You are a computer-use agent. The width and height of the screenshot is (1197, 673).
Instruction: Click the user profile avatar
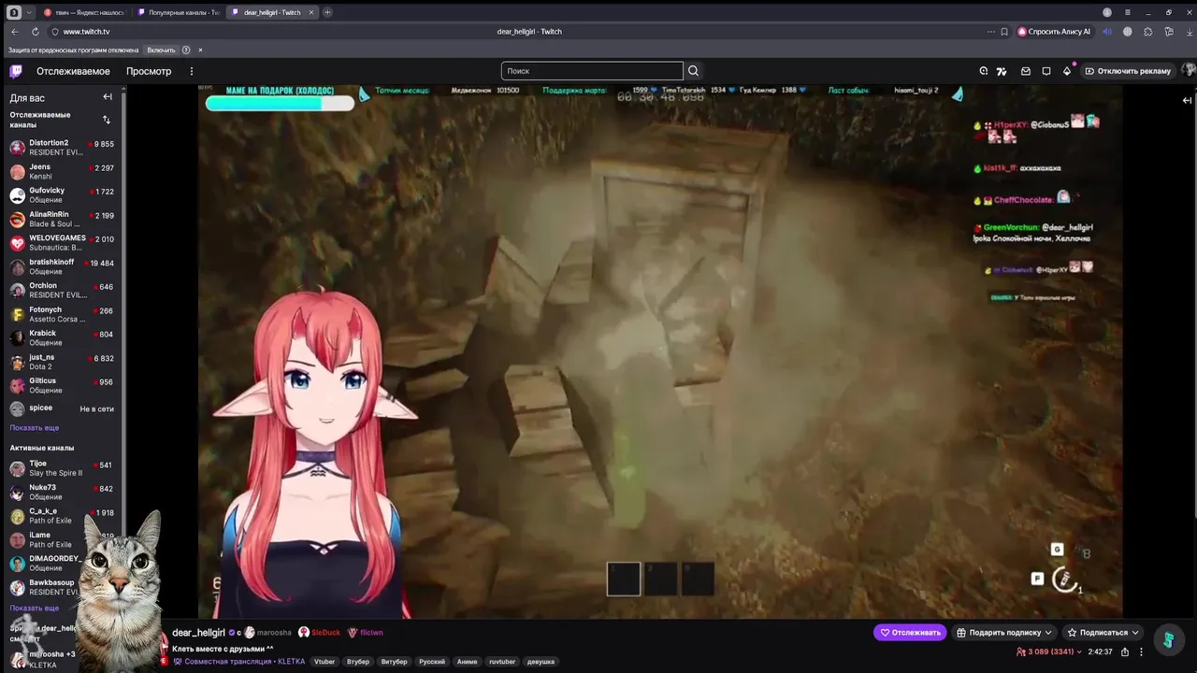coord(1189,71)
